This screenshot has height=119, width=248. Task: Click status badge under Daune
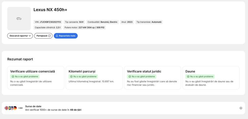click(x=200, y=76)
